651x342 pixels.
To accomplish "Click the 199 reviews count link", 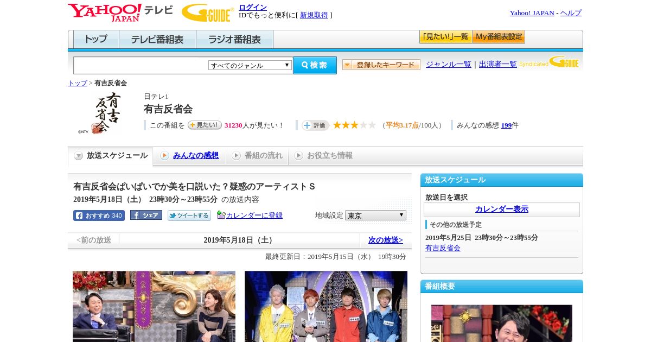I will click(507, 125).
